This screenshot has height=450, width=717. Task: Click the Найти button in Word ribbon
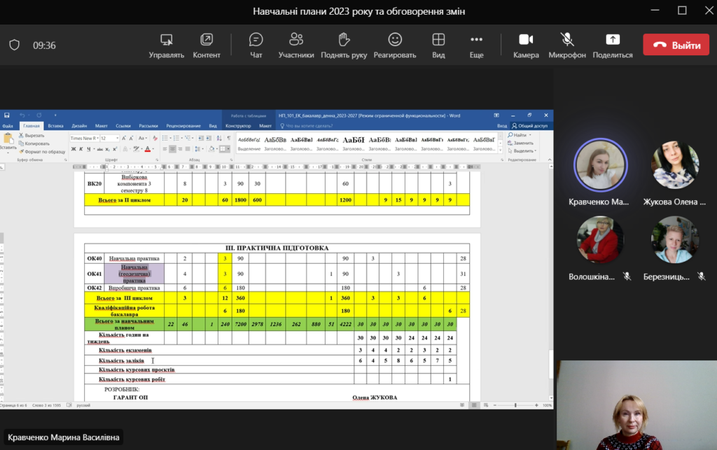(x=519, y=135)
